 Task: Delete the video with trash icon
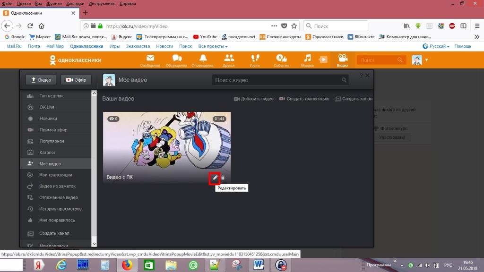[x=223, y=178]
